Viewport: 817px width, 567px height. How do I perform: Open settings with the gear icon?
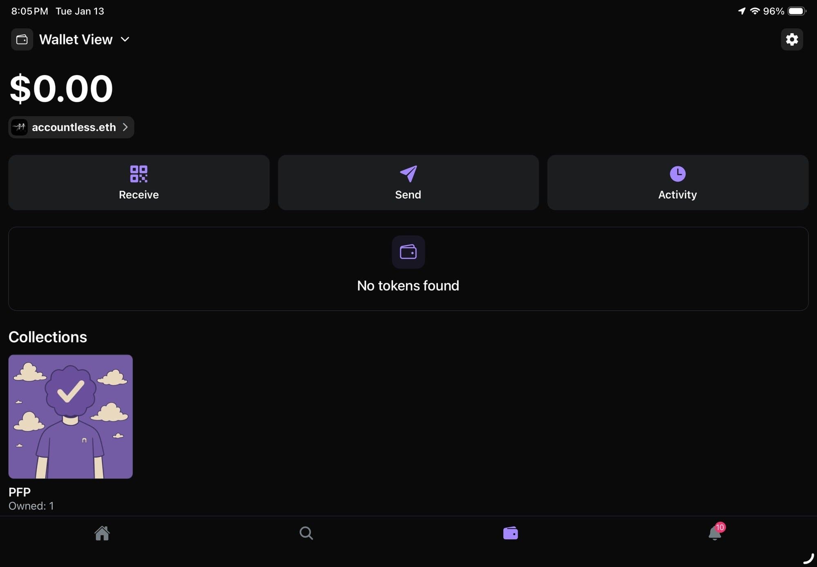pos(792,40)
